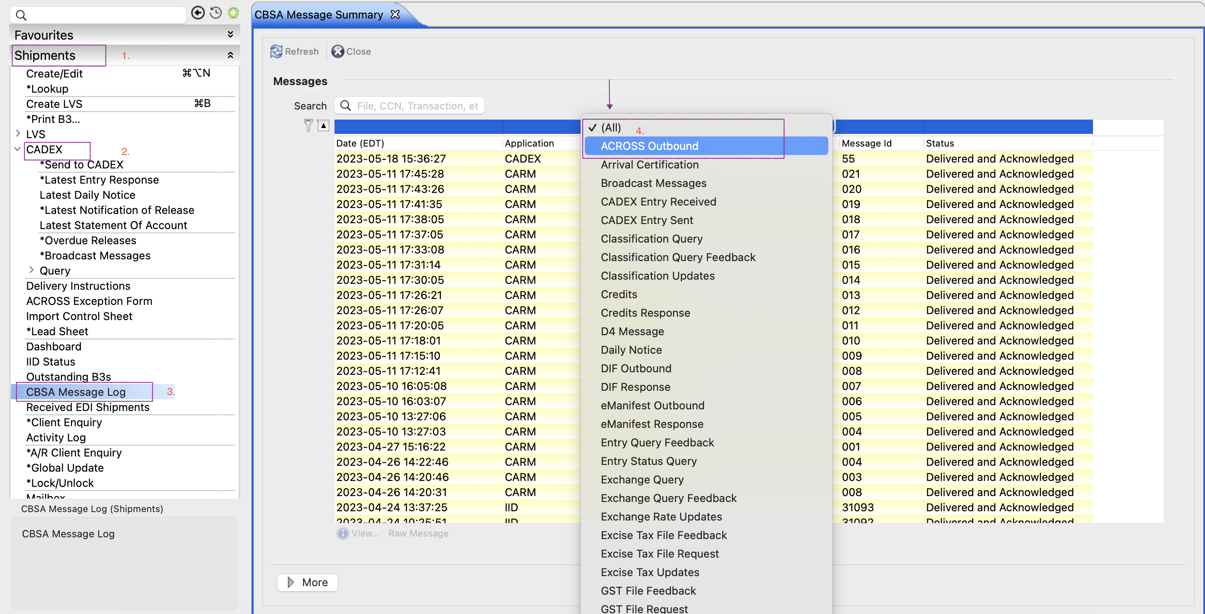Close the CBSA Message Summary tab
The height and width of the screenshot is (614, 1205).
395,14
